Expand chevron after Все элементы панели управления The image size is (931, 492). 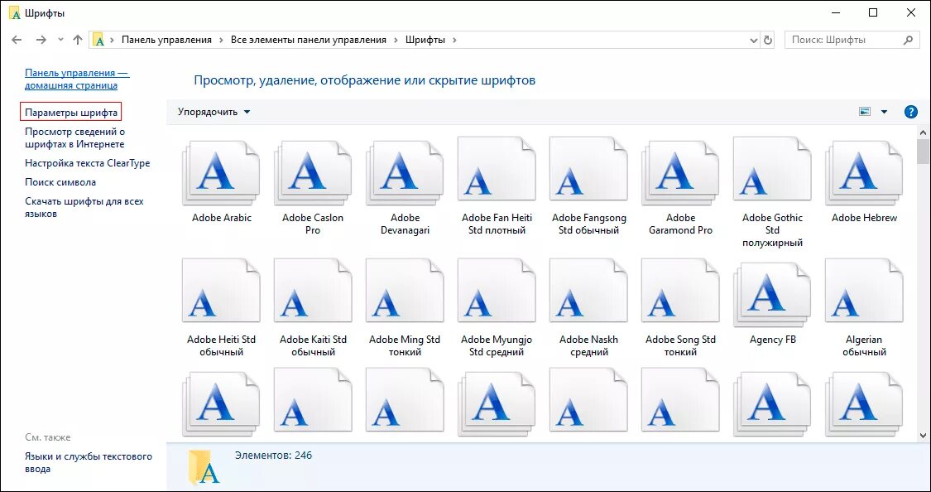pos(396,40)
